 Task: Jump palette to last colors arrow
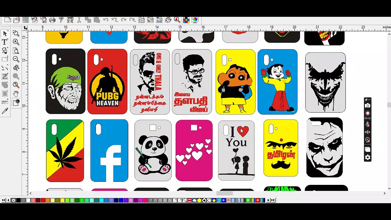click(x=273, y=200)
